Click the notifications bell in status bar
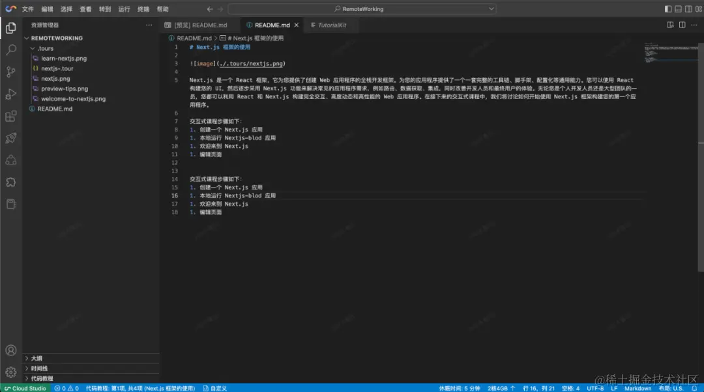The image size is (704, 392). [x=694, y=388]
